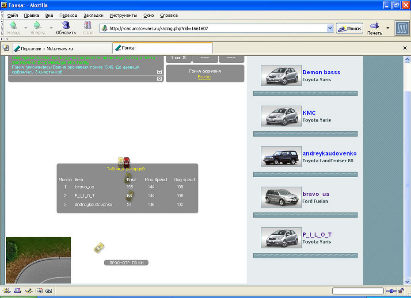Click the Вперед forward arrow icon
The image size is (411, 298).
[38, 25]
